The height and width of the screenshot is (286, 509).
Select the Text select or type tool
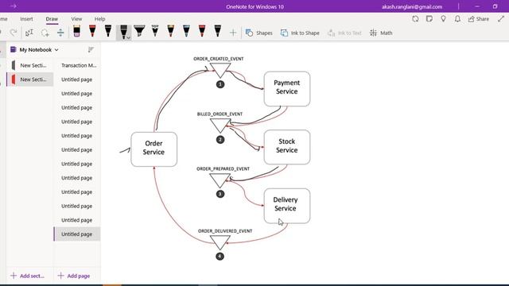pos(29,33)
